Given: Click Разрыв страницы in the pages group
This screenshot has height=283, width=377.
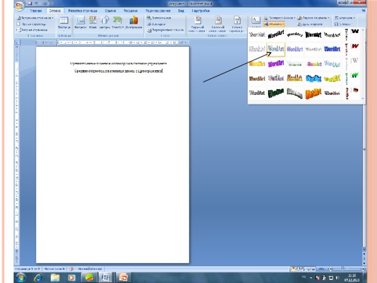Looking at the screenshot, I should point(32,30).
